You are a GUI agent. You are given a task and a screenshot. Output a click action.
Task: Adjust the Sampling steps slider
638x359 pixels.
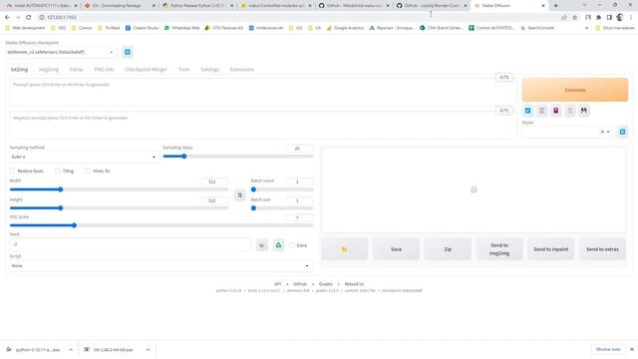(x=238, y=157)
